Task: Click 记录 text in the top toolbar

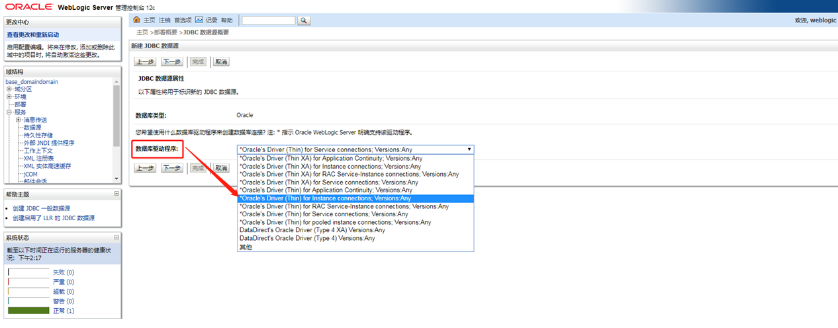Action: click(211, 21)
